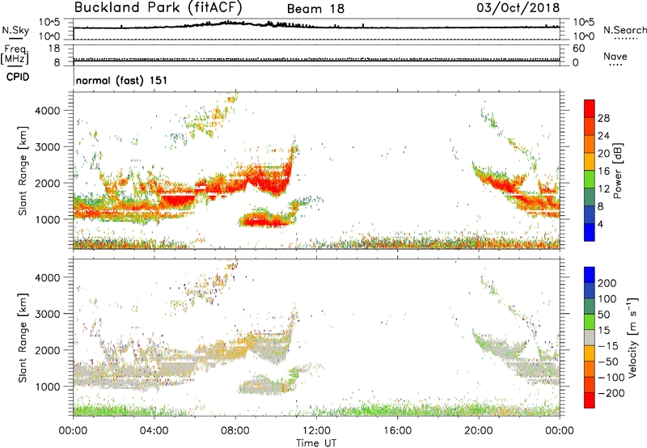Click the "20:00" time tick label
The height and width of the screenshot is (448, 647).
[x=478, y=431]
